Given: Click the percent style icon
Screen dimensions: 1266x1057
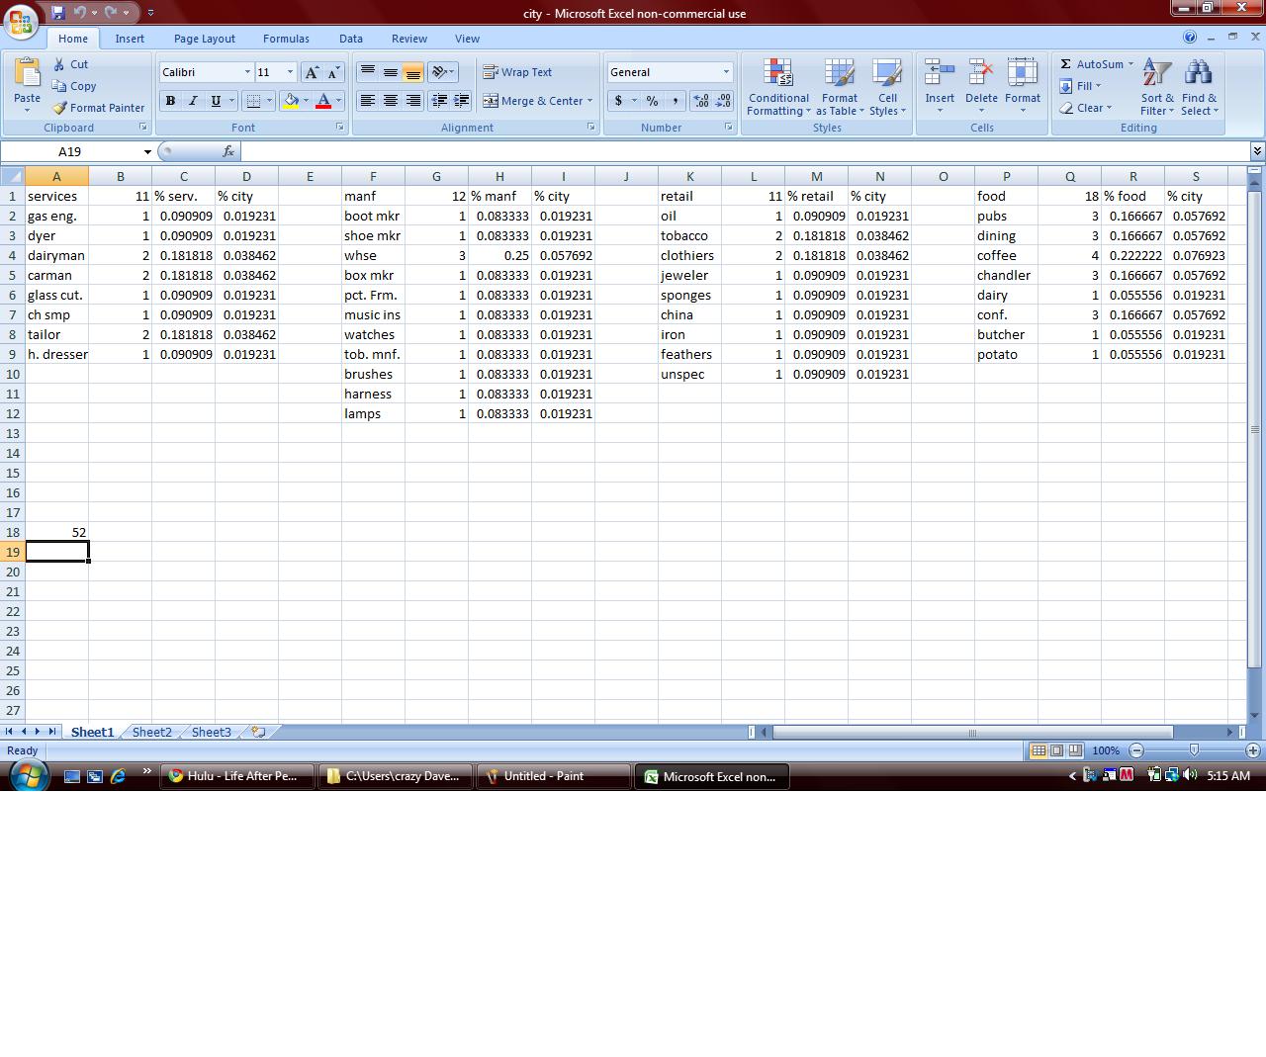Looking at the screenshot, I should tap(652, 101).
